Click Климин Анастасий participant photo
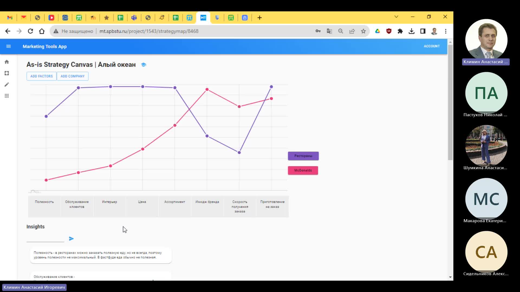Image resolution: width=520 pixels, height=292 pixels. (x=486, y=40)
